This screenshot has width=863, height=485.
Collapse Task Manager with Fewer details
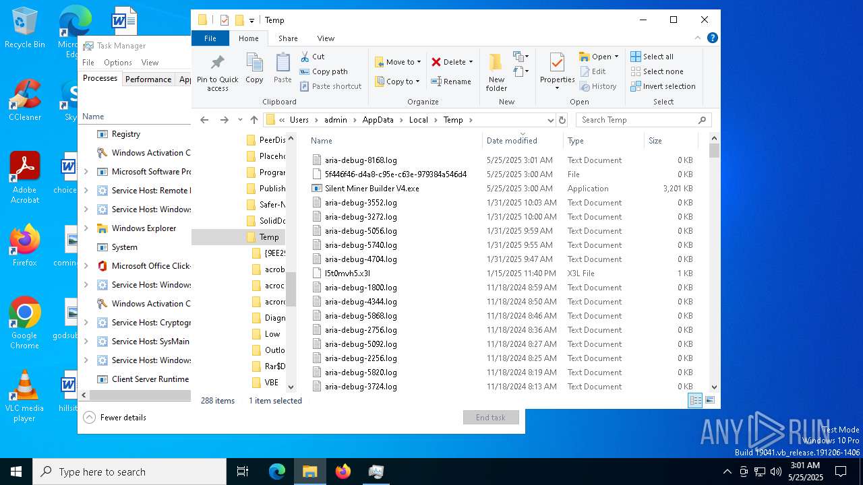pos(115,418)
